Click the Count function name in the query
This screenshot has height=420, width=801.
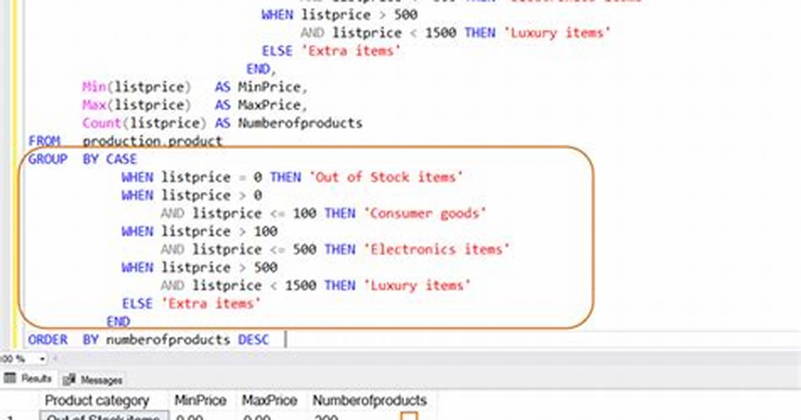(102, 123)
